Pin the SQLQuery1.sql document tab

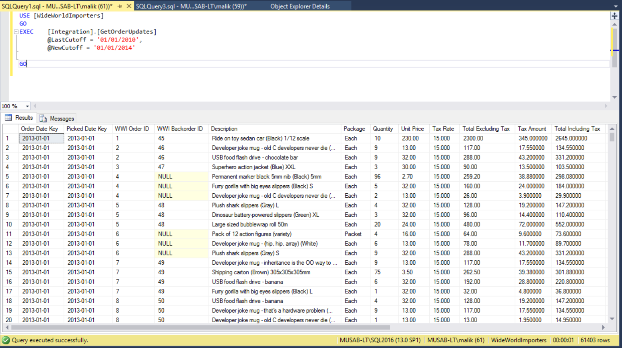coord(119,6)
